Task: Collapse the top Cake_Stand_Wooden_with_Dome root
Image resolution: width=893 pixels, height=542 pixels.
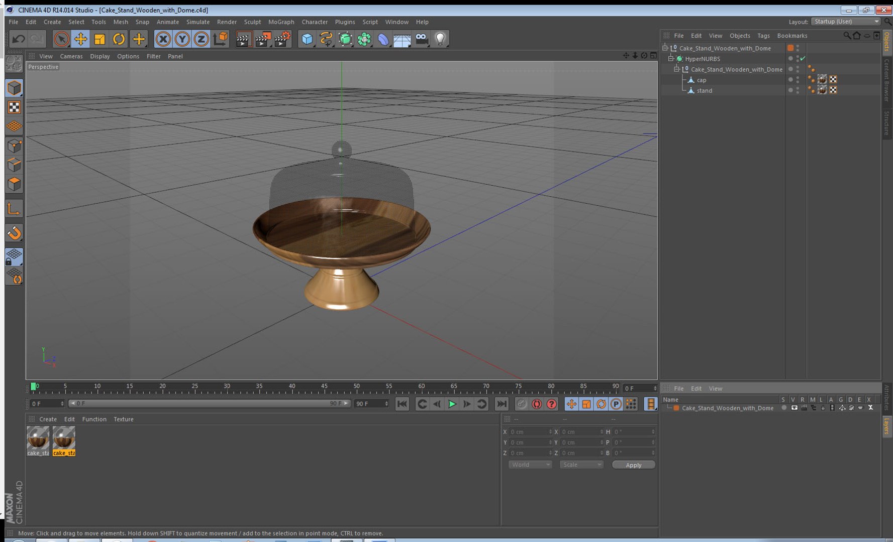Action: pyautogui.click(x=665, y=48)
